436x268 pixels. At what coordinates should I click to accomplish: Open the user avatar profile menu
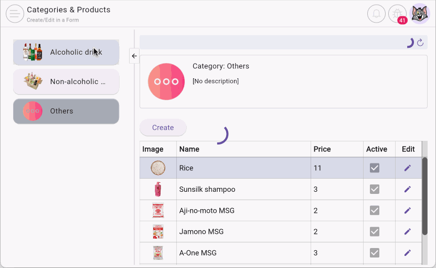(420, 14)
